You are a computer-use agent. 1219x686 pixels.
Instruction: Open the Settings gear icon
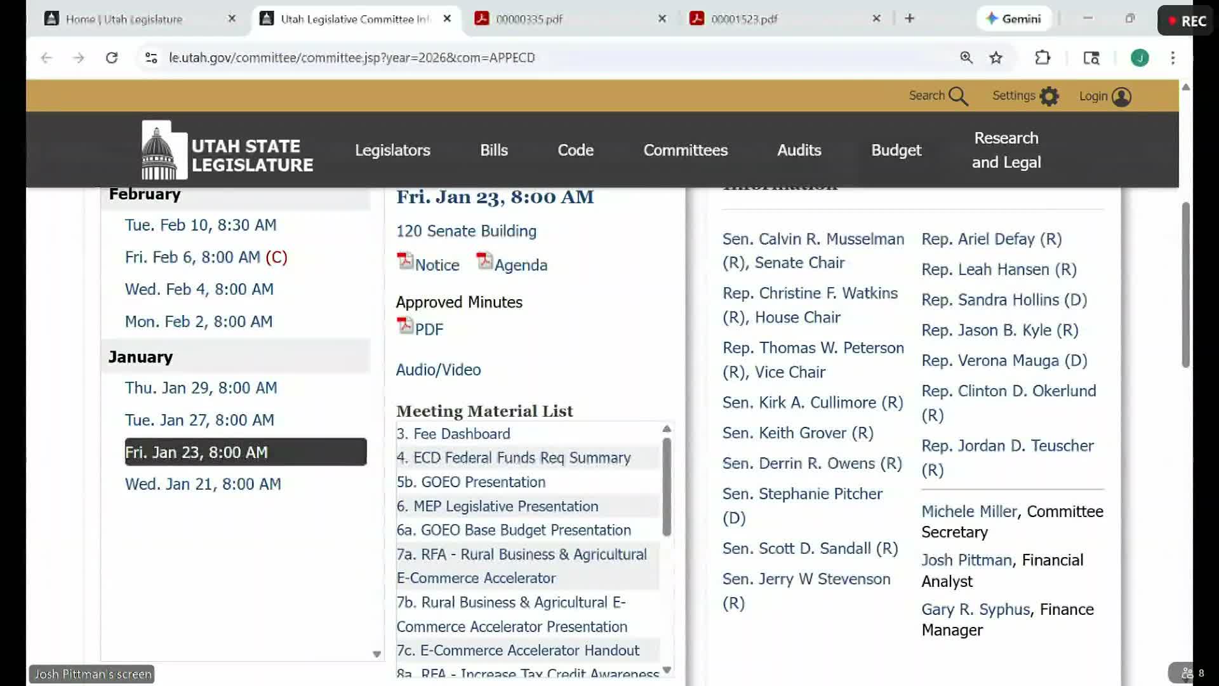(1049, 97)
